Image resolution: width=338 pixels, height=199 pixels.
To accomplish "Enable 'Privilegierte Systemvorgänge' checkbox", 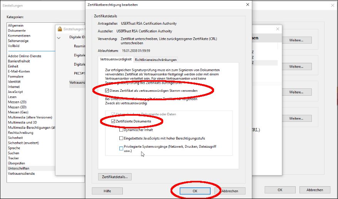I will pyautogui.click(x=121, y=148).
